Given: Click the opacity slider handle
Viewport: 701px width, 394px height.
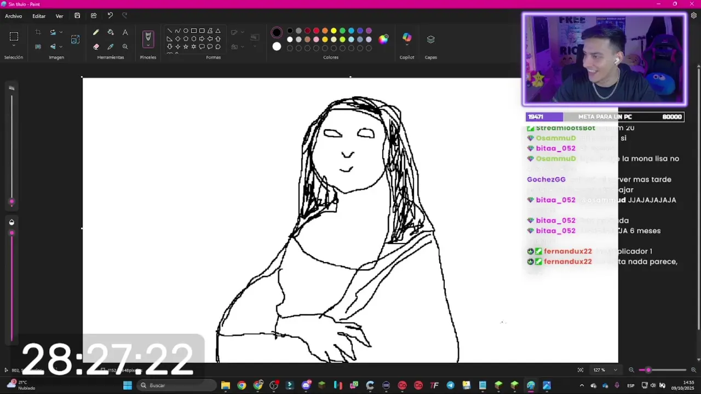Looking at the screenshot, I should pyautogui.click(x=12, y=233).
